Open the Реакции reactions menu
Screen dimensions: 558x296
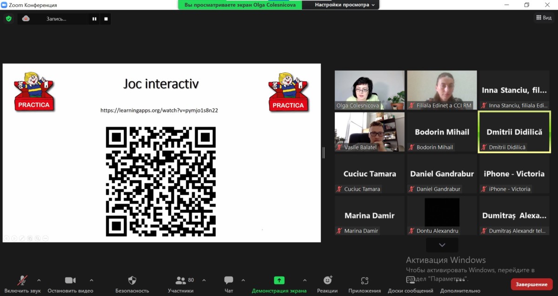(x=327, y=283)
